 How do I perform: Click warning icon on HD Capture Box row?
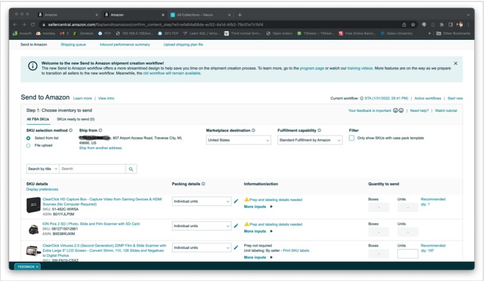pos(247,199)
